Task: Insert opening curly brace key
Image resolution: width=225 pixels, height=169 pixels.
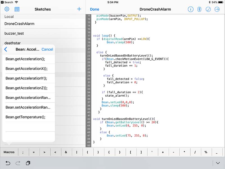Action: click(109, 152)
